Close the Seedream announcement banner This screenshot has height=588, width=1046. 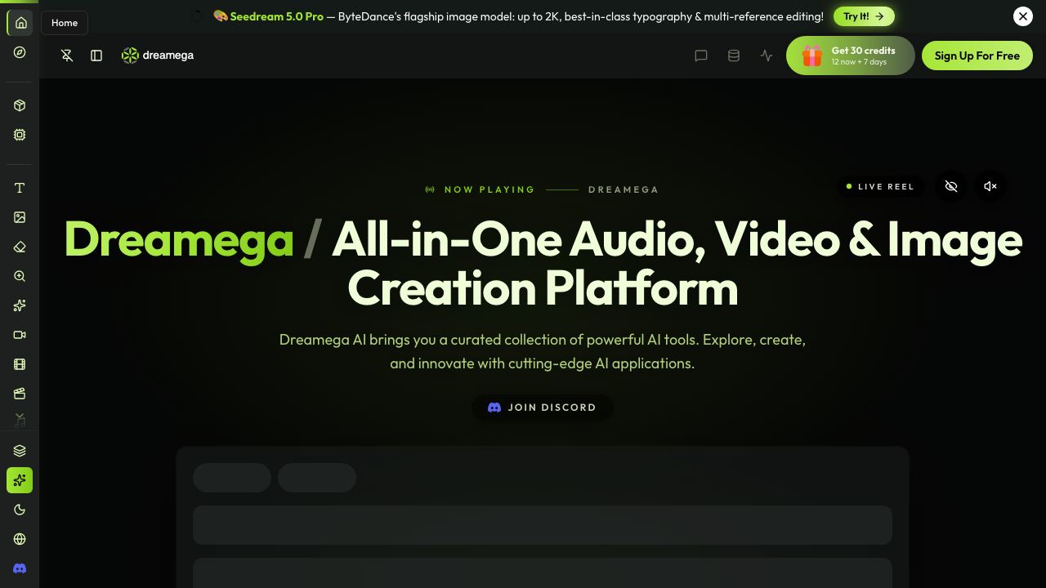point(1023,16)
